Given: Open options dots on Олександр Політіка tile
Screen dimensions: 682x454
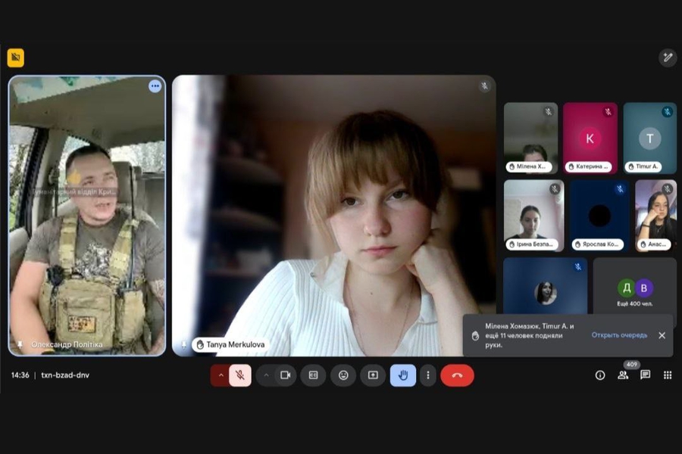Looking at the screenshot, I should (155, 86).
